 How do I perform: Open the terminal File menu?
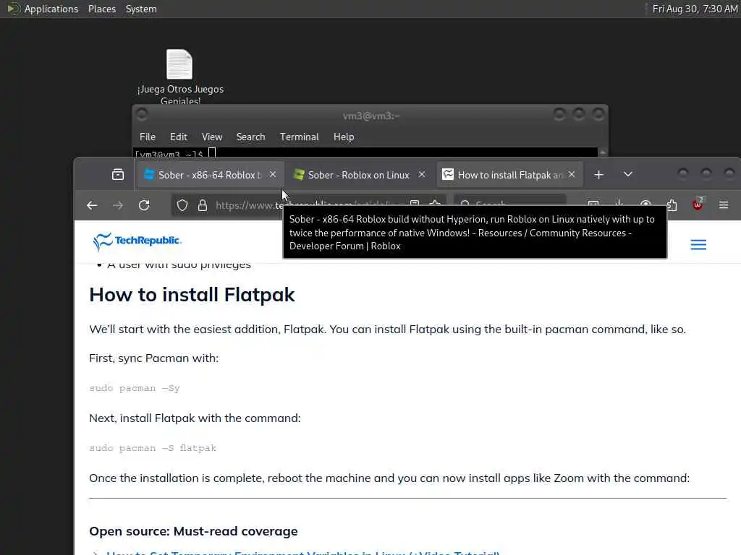[x=148, y=137]
